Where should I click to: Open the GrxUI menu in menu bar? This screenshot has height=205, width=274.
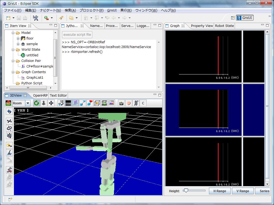tap(112, 10)
